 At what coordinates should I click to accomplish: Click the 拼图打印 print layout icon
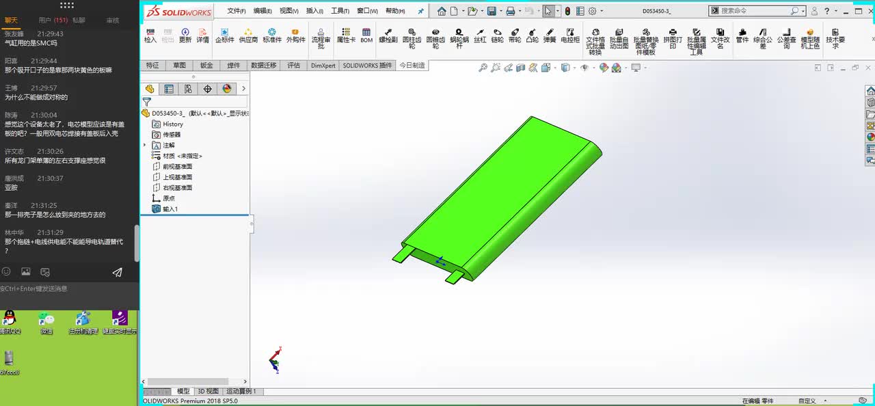click(x=673, y=38)
